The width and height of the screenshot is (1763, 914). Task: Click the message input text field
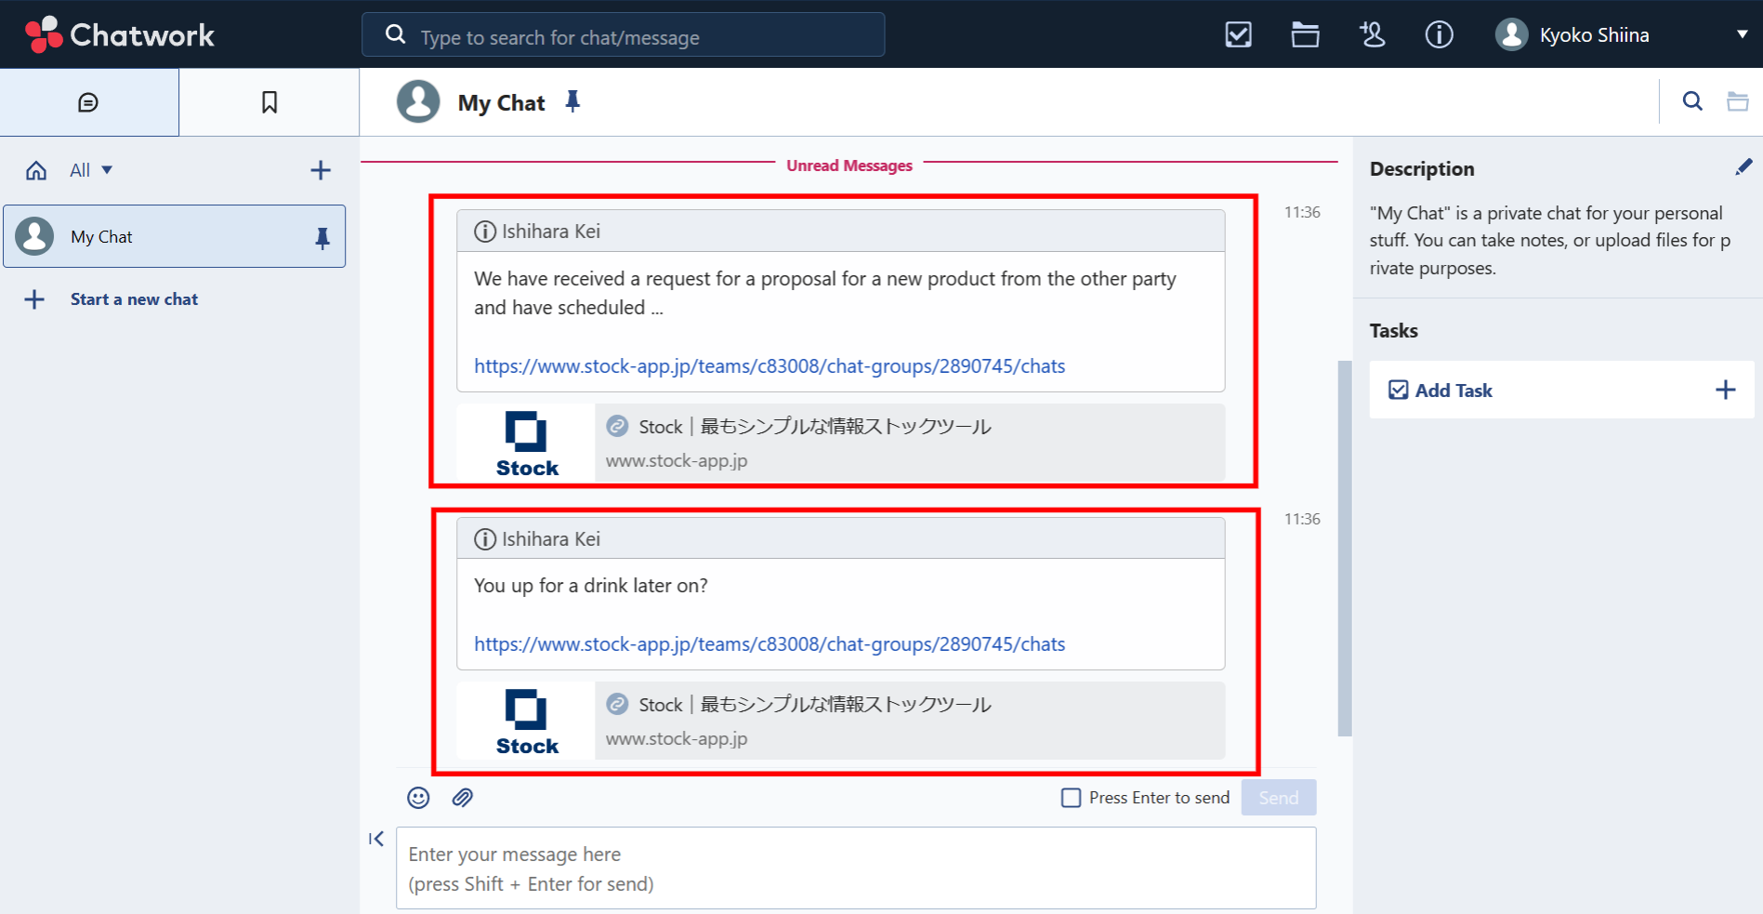click(855, 868)
